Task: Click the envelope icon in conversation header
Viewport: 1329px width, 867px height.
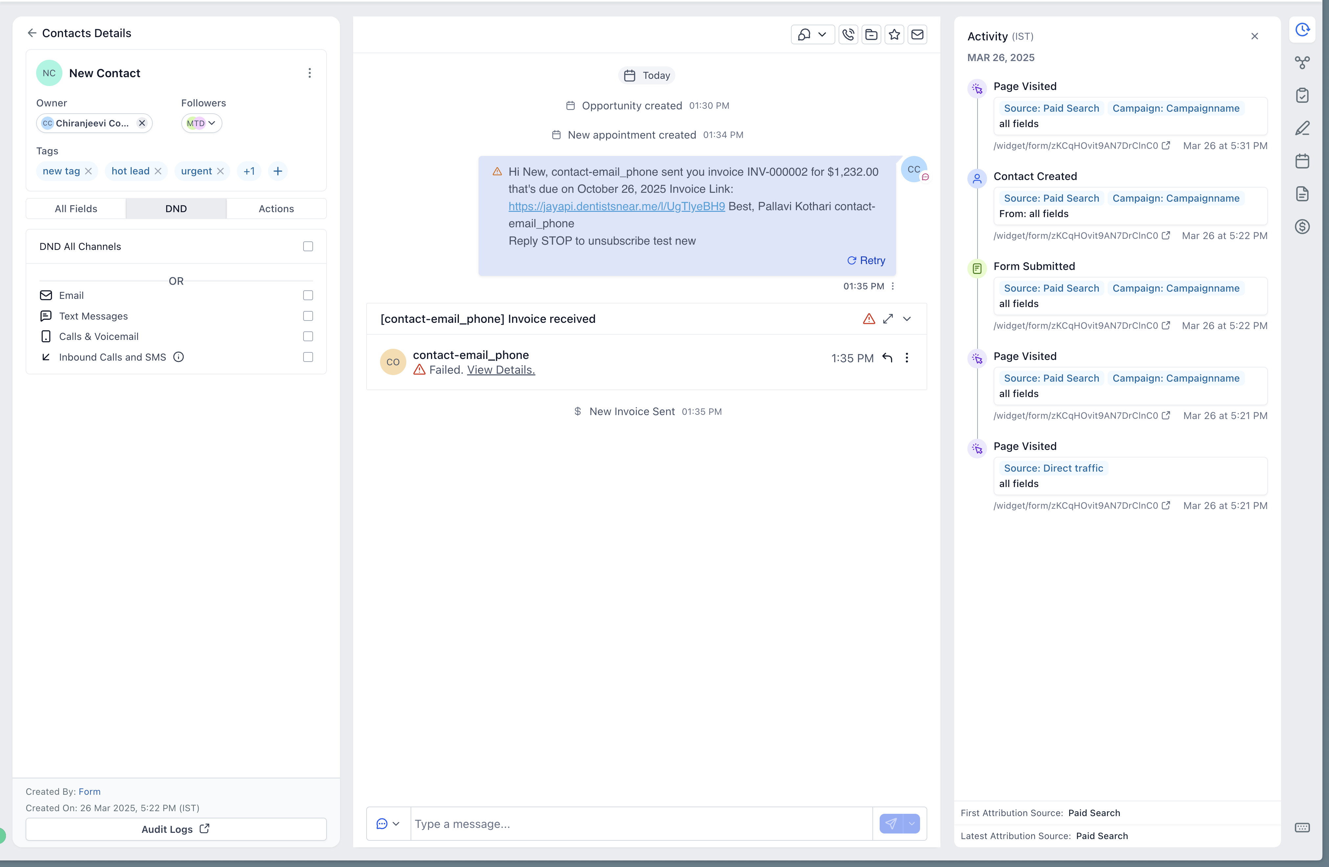Action: 917,34
